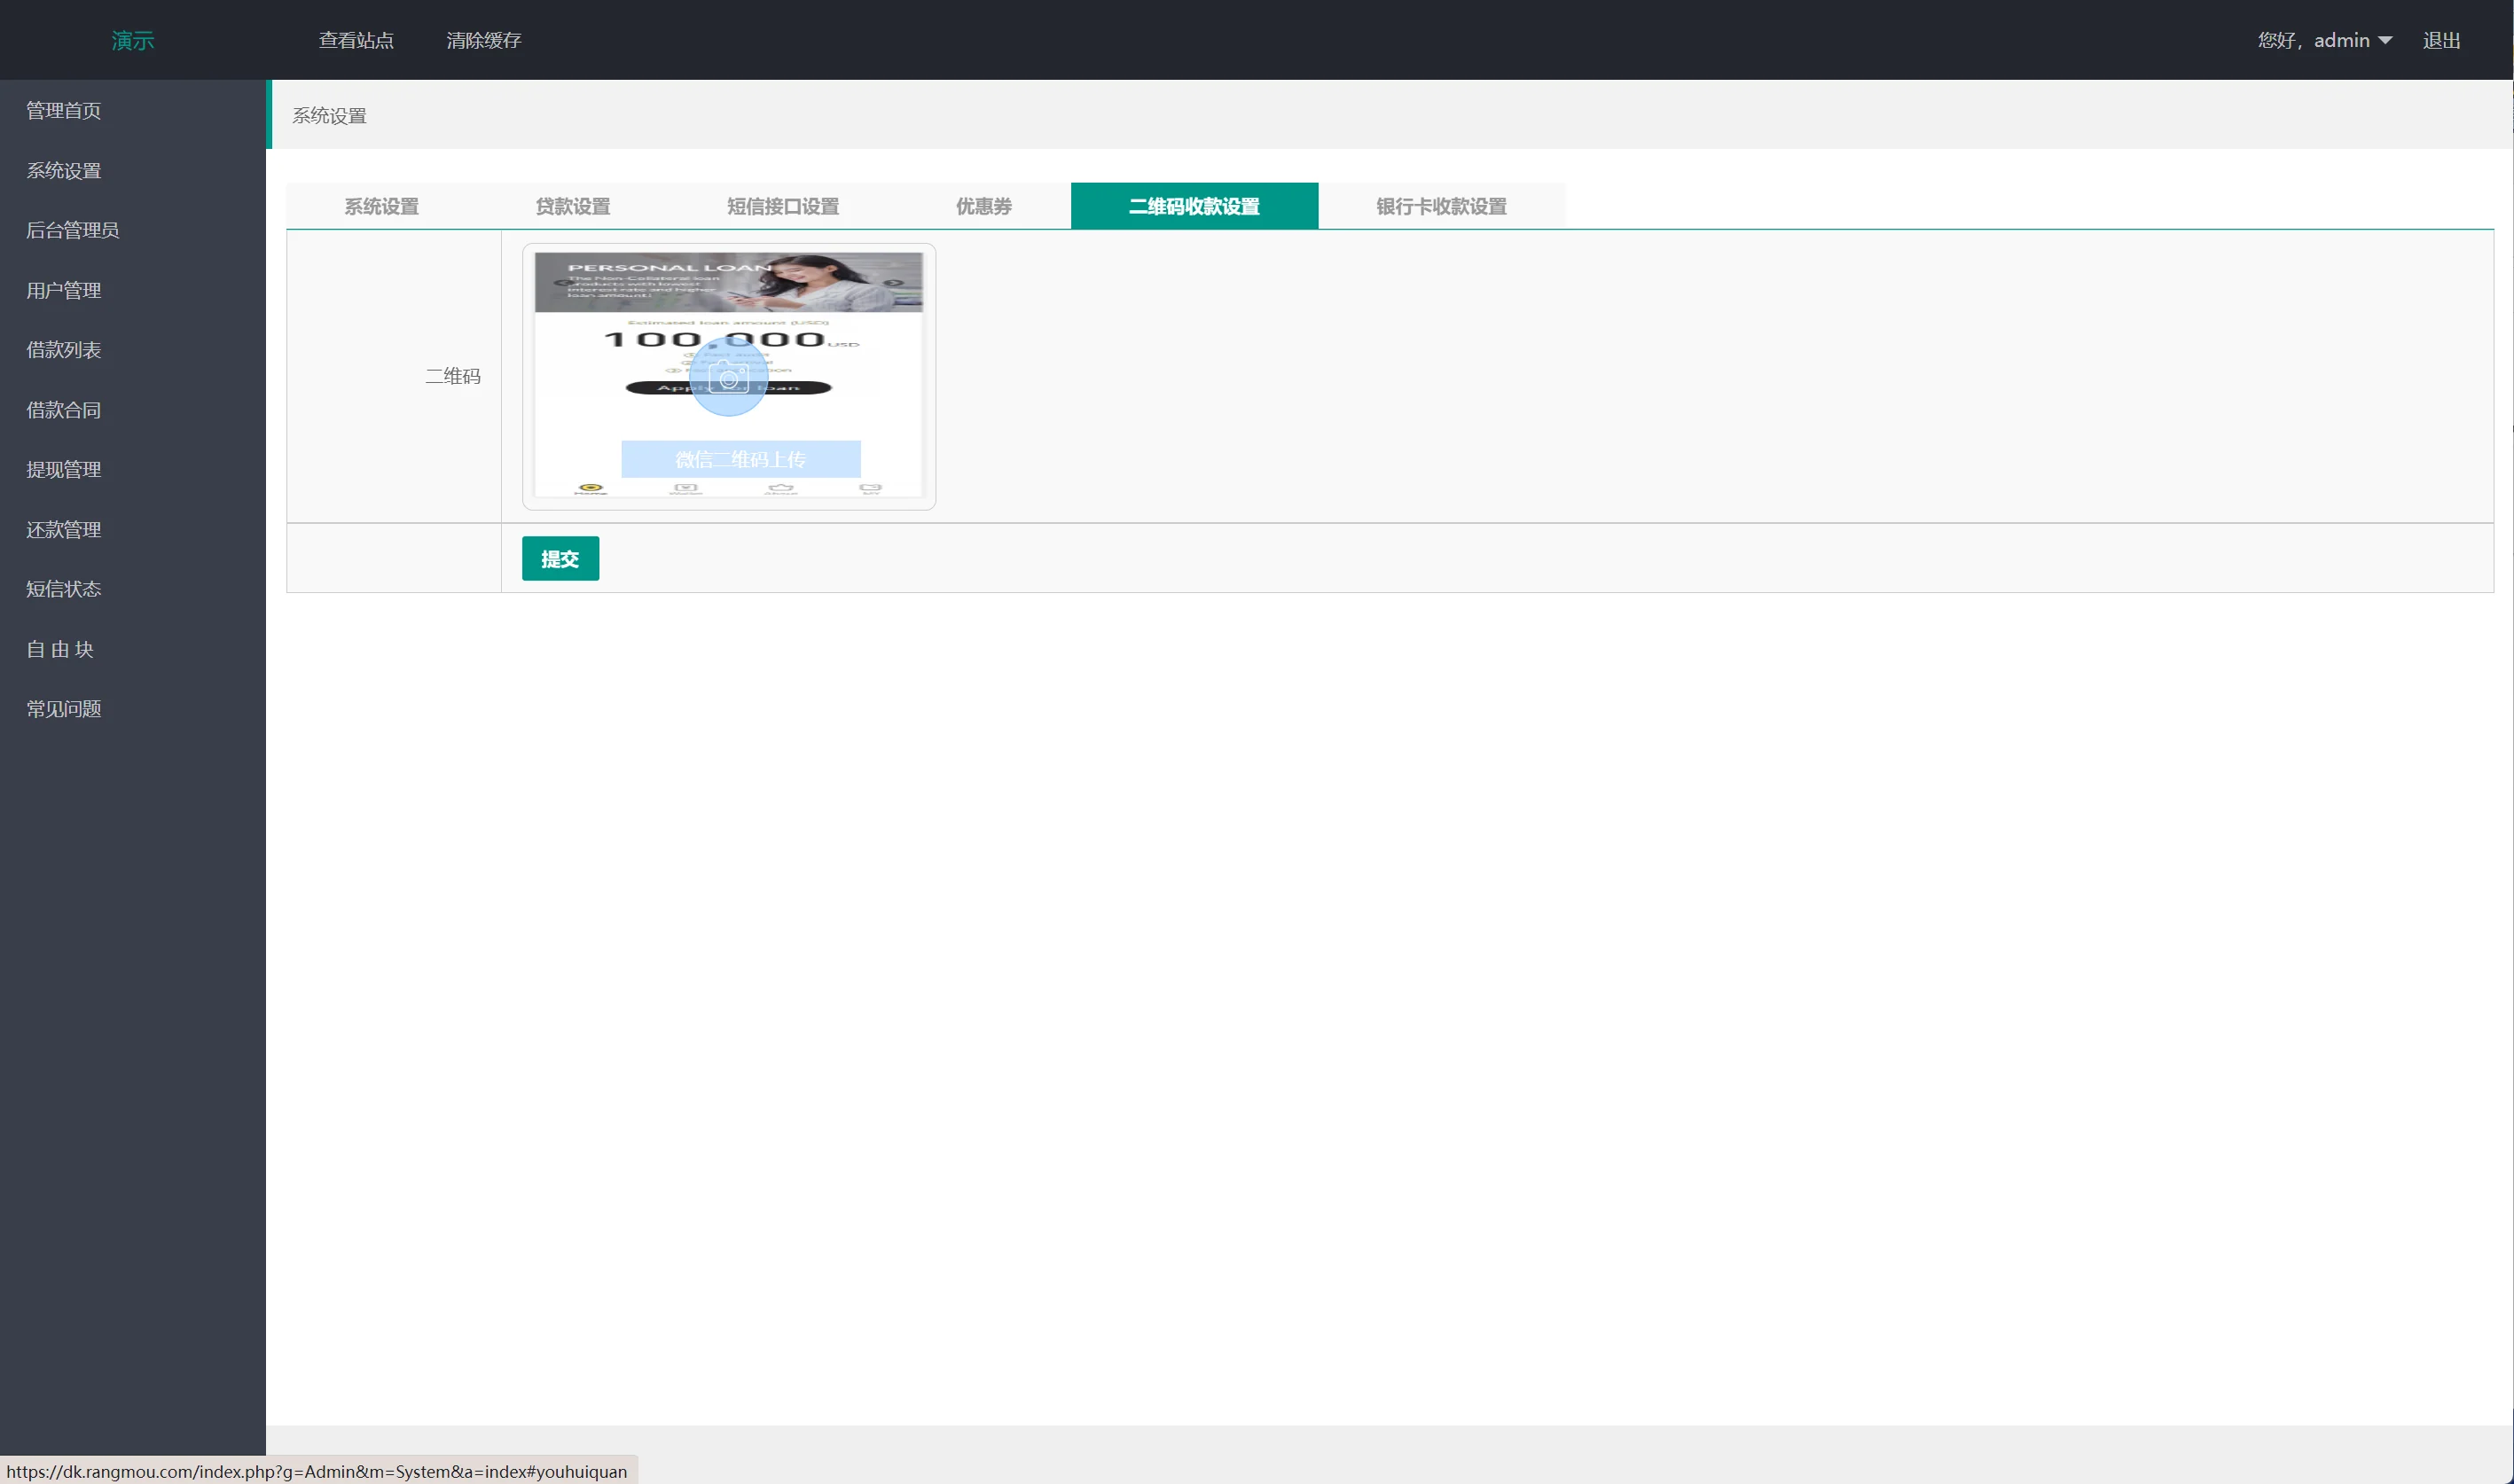Go to 提现管理 in sidebar
This screenshot has width=2514, height=1484.
(63, 469)
